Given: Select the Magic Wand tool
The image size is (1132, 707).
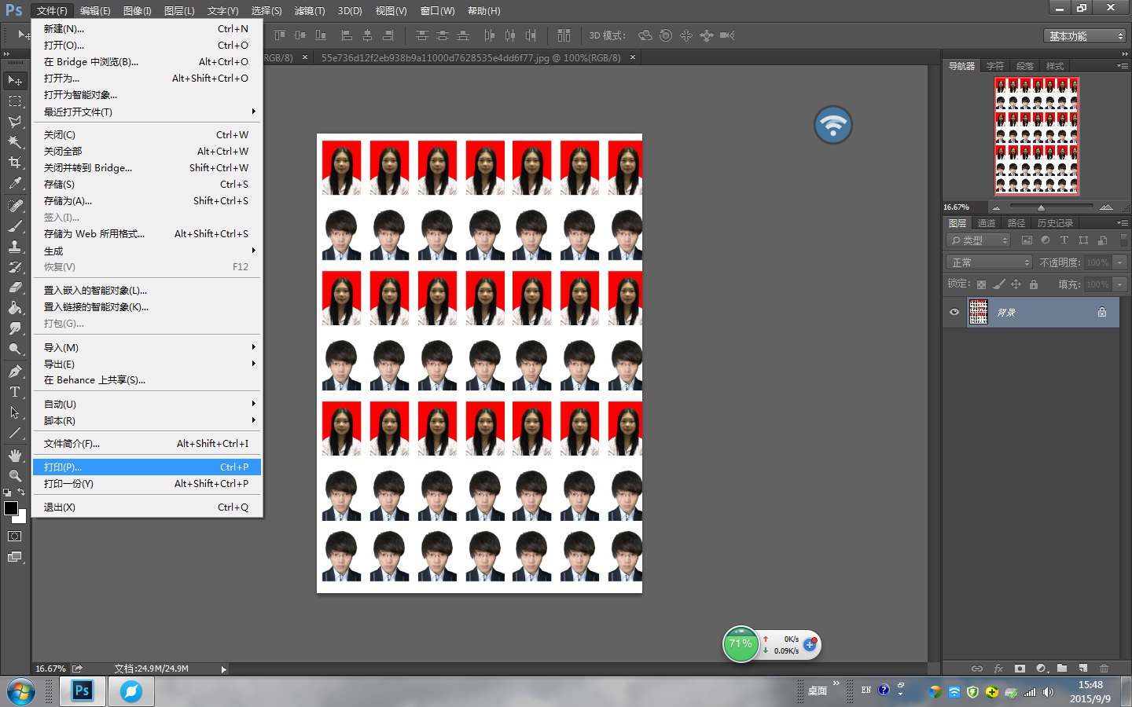Looking at the screenshot, I should point(15,142).
